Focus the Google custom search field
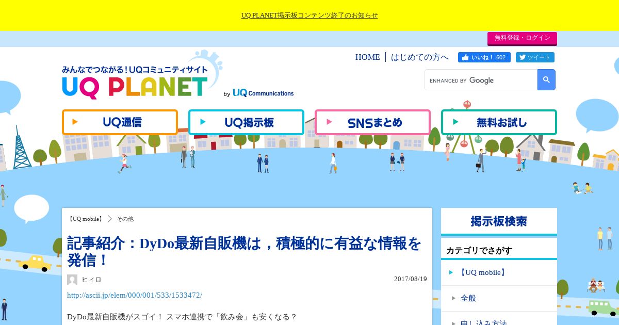619x325 pixels. click(481, 80)
